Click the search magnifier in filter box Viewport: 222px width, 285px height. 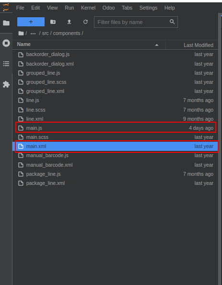point(172,22)
